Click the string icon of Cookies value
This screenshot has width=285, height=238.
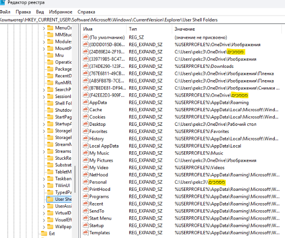tap(85, 116)
